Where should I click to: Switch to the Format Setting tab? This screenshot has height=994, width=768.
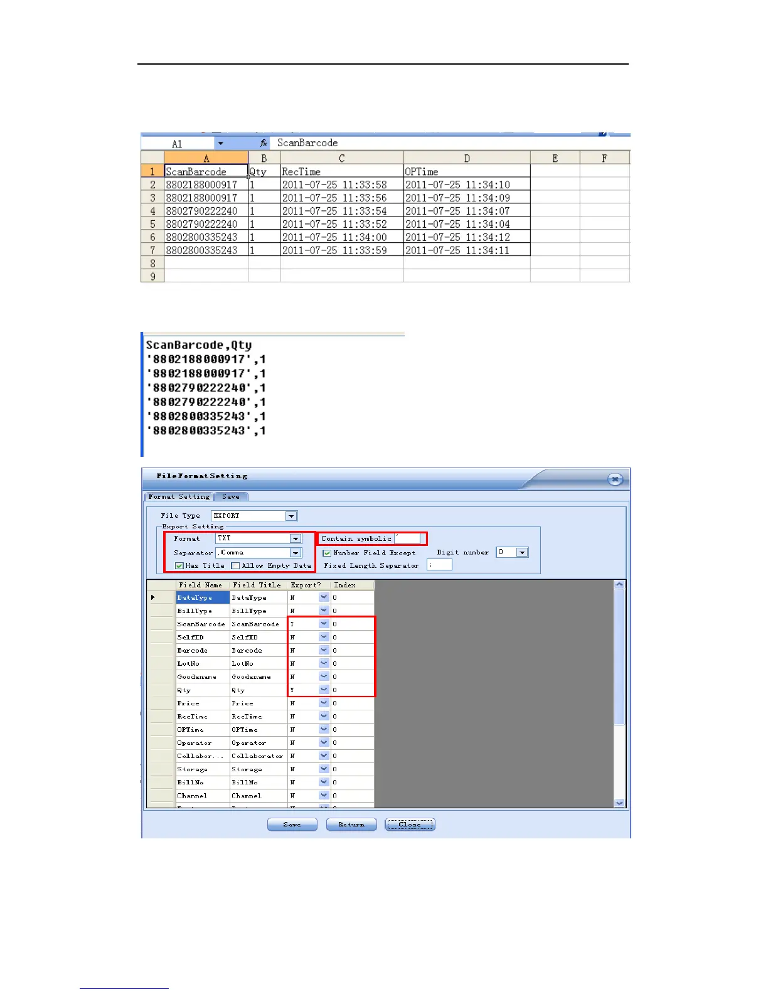179,496
